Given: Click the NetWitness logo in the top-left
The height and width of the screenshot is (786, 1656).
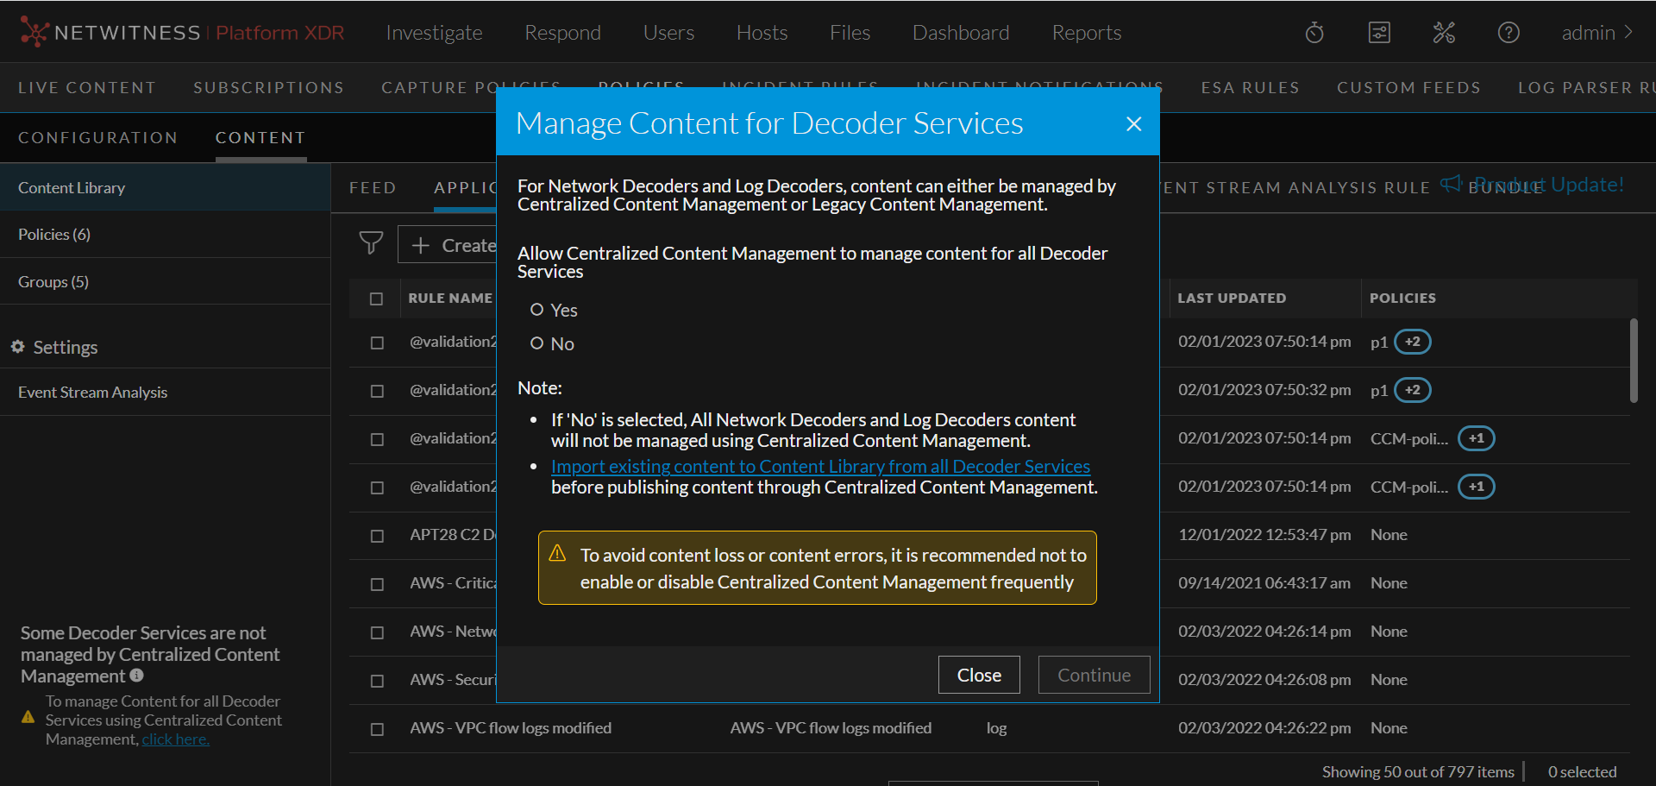Looking at the screenshot, I should click(34, 32).
